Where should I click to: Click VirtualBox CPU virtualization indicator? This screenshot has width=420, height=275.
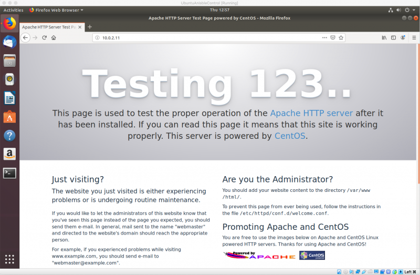click(388, 272)
